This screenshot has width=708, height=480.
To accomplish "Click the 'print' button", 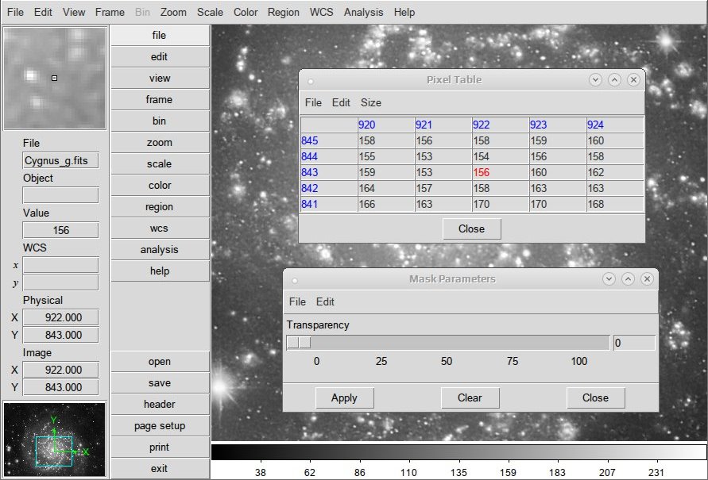I will tap(160, 447).
